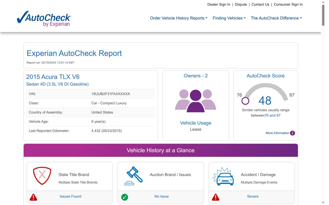Click the odometer value 4,432 (09/23/2015)
Screen dimensions: 329x205
106,131
